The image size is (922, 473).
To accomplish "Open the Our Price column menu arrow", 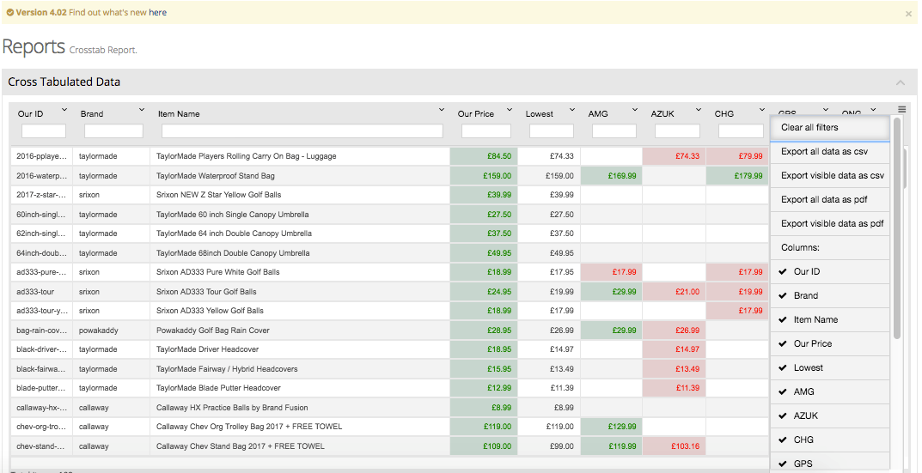I will (509, 111).
